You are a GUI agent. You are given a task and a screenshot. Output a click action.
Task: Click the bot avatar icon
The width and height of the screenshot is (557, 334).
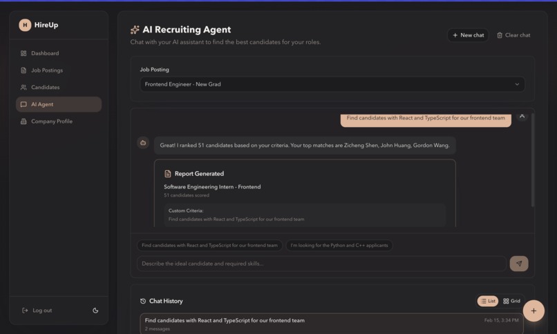(143, 143)
